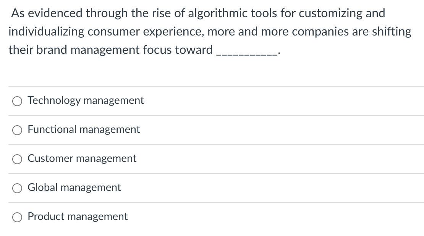The height and width of the screenshot is (236, 424).
Task: Select the Customer management radio button
Action: (17, 159)
